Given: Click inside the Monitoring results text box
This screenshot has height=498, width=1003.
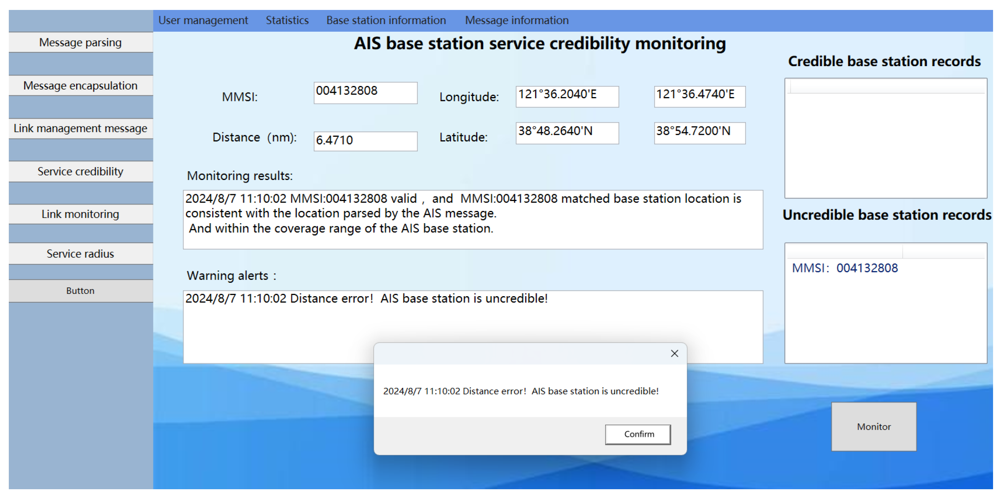Looking at the screenshot, I should tap(472, 219).
